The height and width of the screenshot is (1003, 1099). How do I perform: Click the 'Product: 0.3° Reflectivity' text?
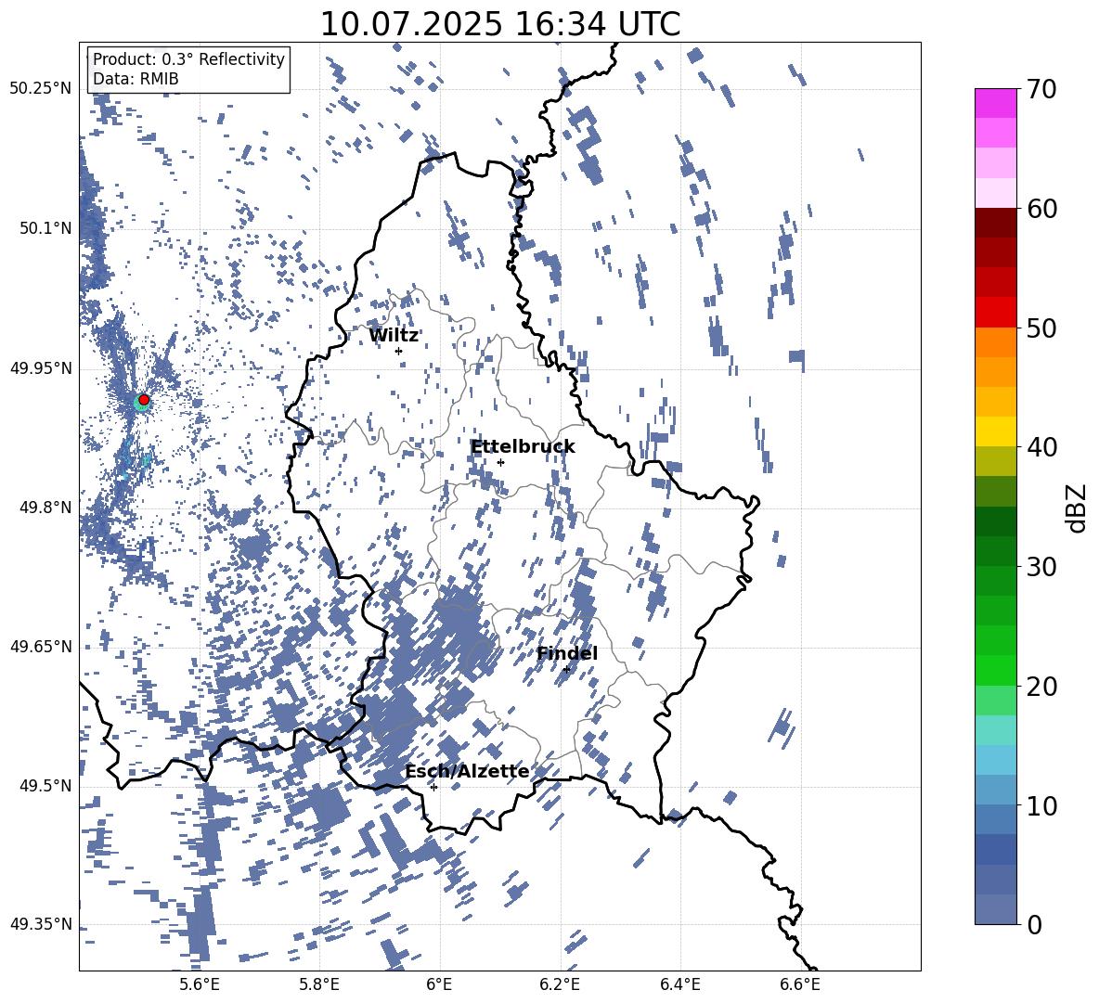coord(189,58)
